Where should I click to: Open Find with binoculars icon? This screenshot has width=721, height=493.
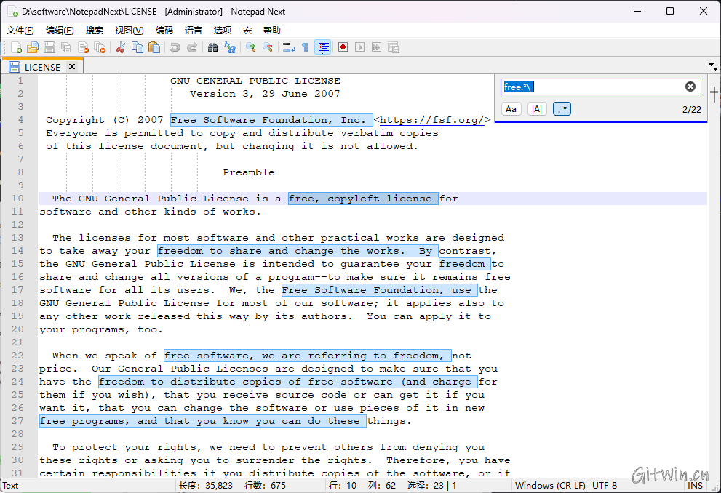pos(212,47)
